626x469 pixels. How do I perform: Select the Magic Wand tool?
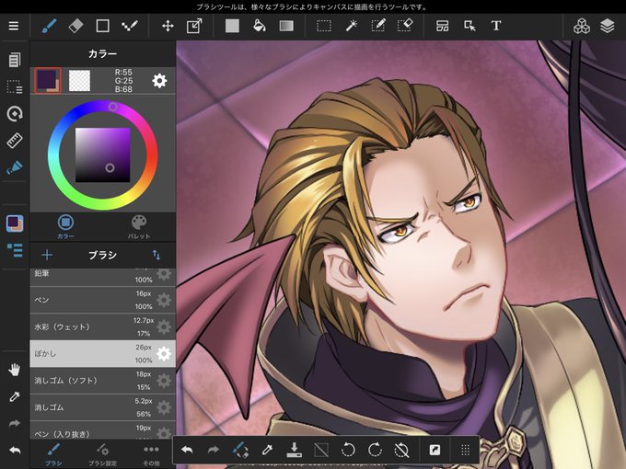tap(351, 27)
